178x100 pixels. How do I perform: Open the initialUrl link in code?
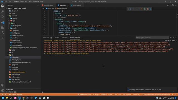(x=90, y=26)
